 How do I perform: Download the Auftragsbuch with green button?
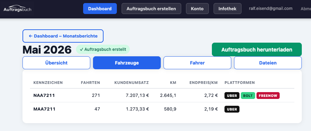click(x=257, y=49)
